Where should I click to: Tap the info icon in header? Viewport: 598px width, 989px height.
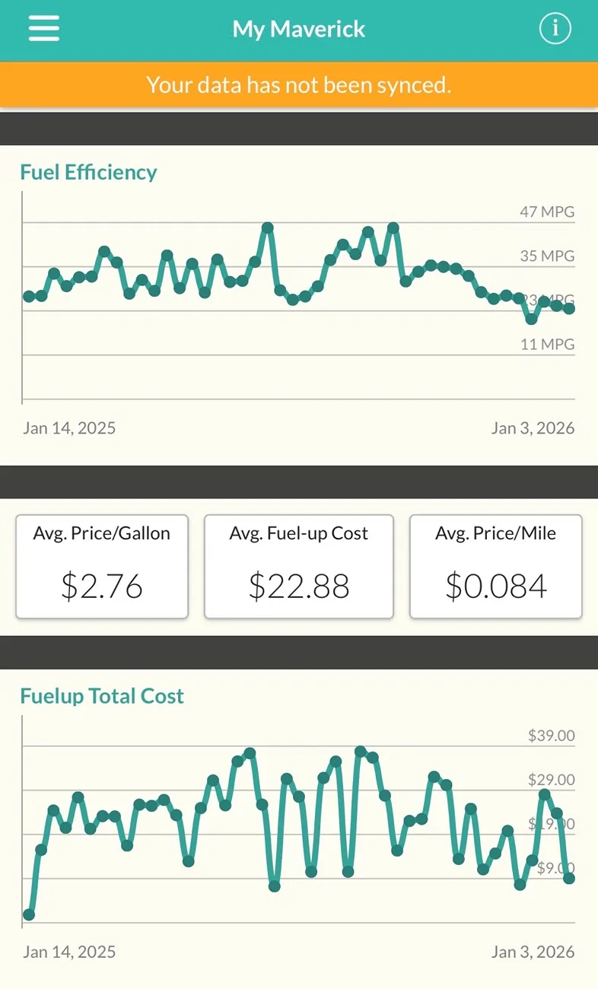[555, 29]
